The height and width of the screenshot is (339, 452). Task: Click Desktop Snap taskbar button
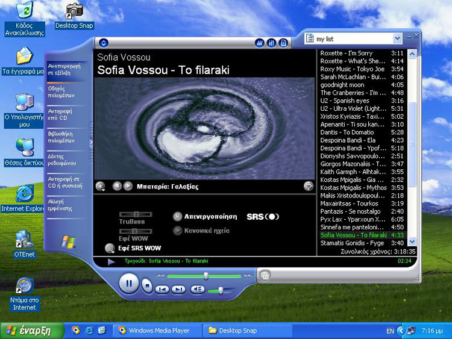click(248, 331)
